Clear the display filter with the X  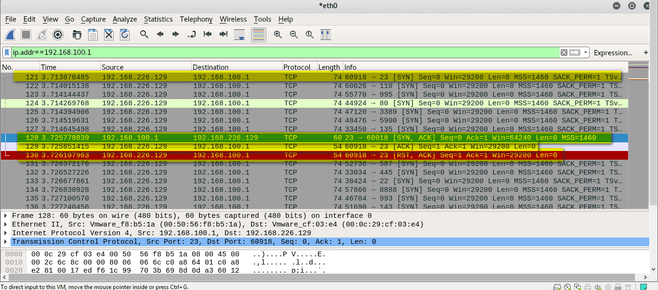click(564, 52)
